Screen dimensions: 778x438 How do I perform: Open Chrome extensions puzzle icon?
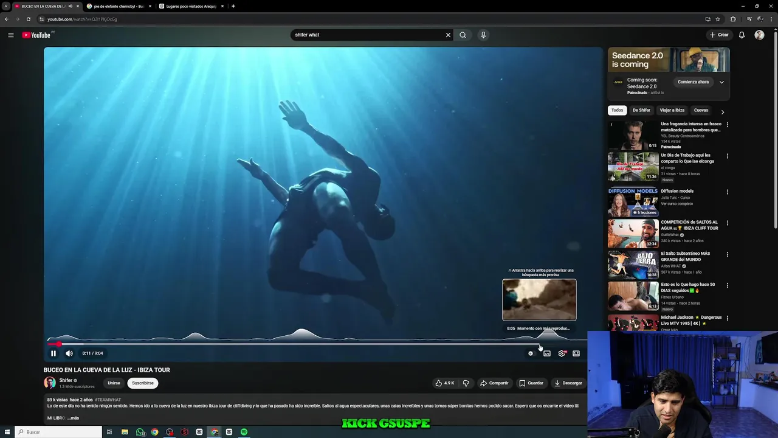point(733,19)
